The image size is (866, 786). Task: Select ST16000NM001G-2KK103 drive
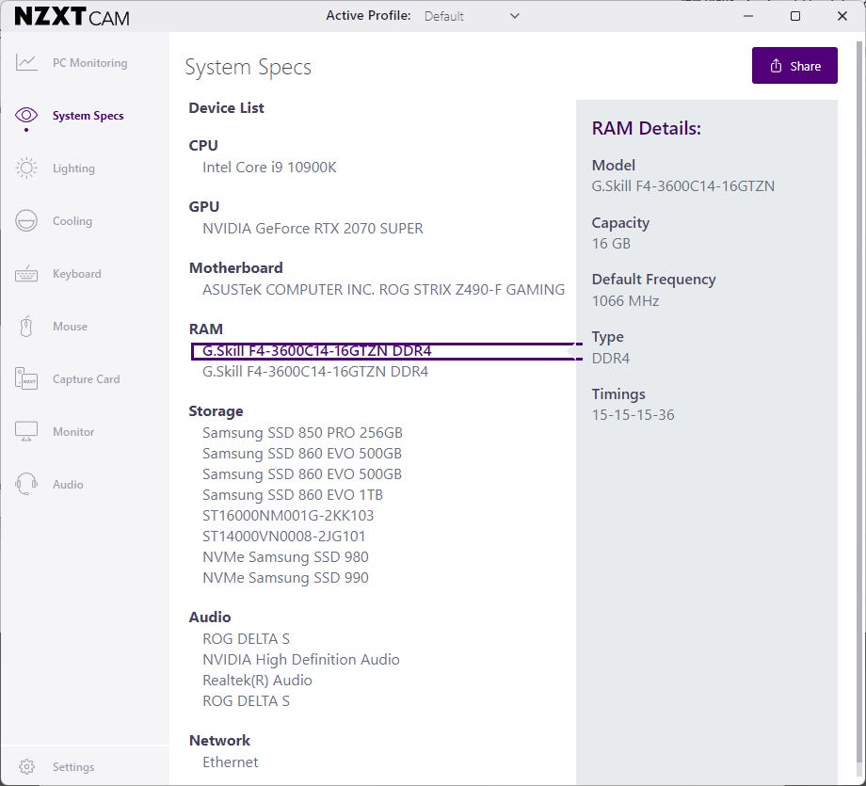288,515
